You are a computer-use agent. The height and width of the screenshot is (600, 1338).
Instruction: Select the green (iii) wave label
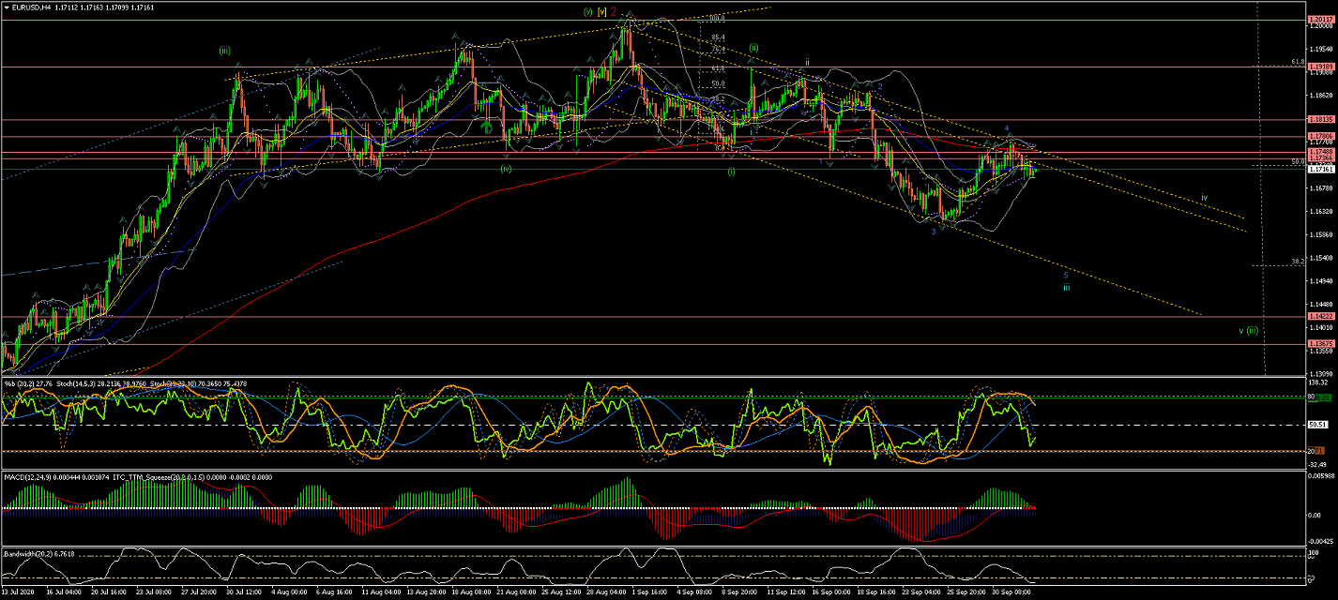(225, 50)
